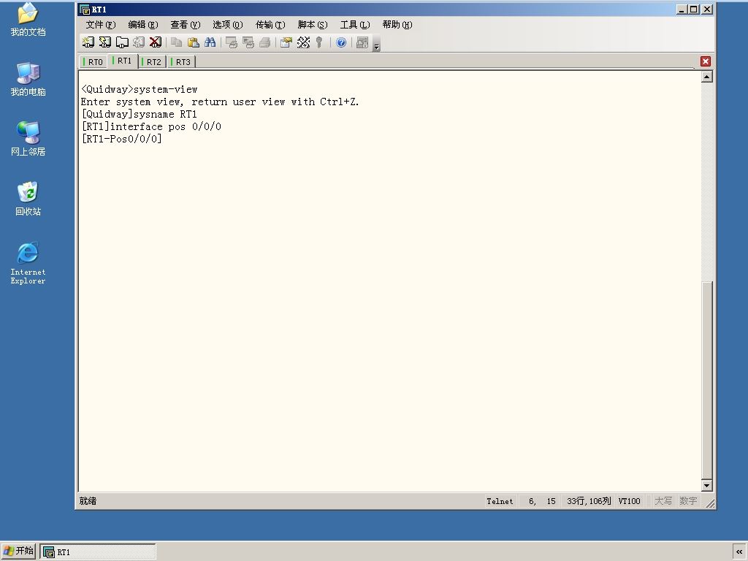Switch to the RT3 session tab

click(x=181, y=62)
